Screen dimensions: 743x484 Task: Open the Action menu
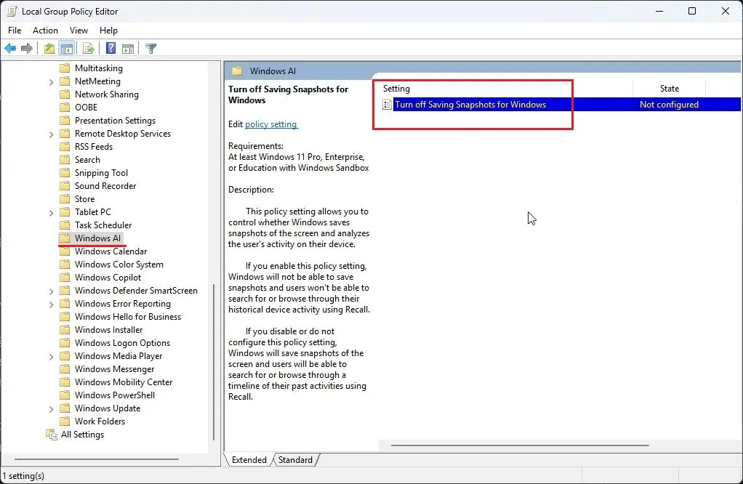[x=45, y=31]
